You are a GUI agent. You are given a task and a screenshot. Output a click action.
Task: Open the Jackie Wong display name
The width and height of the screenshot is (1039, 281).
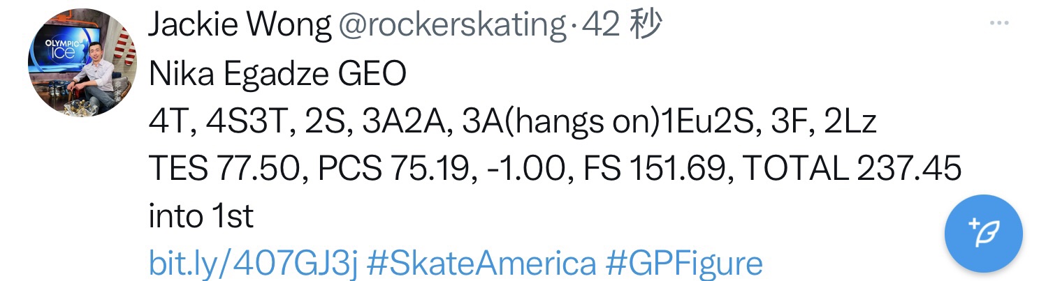(x=240, y=26)
